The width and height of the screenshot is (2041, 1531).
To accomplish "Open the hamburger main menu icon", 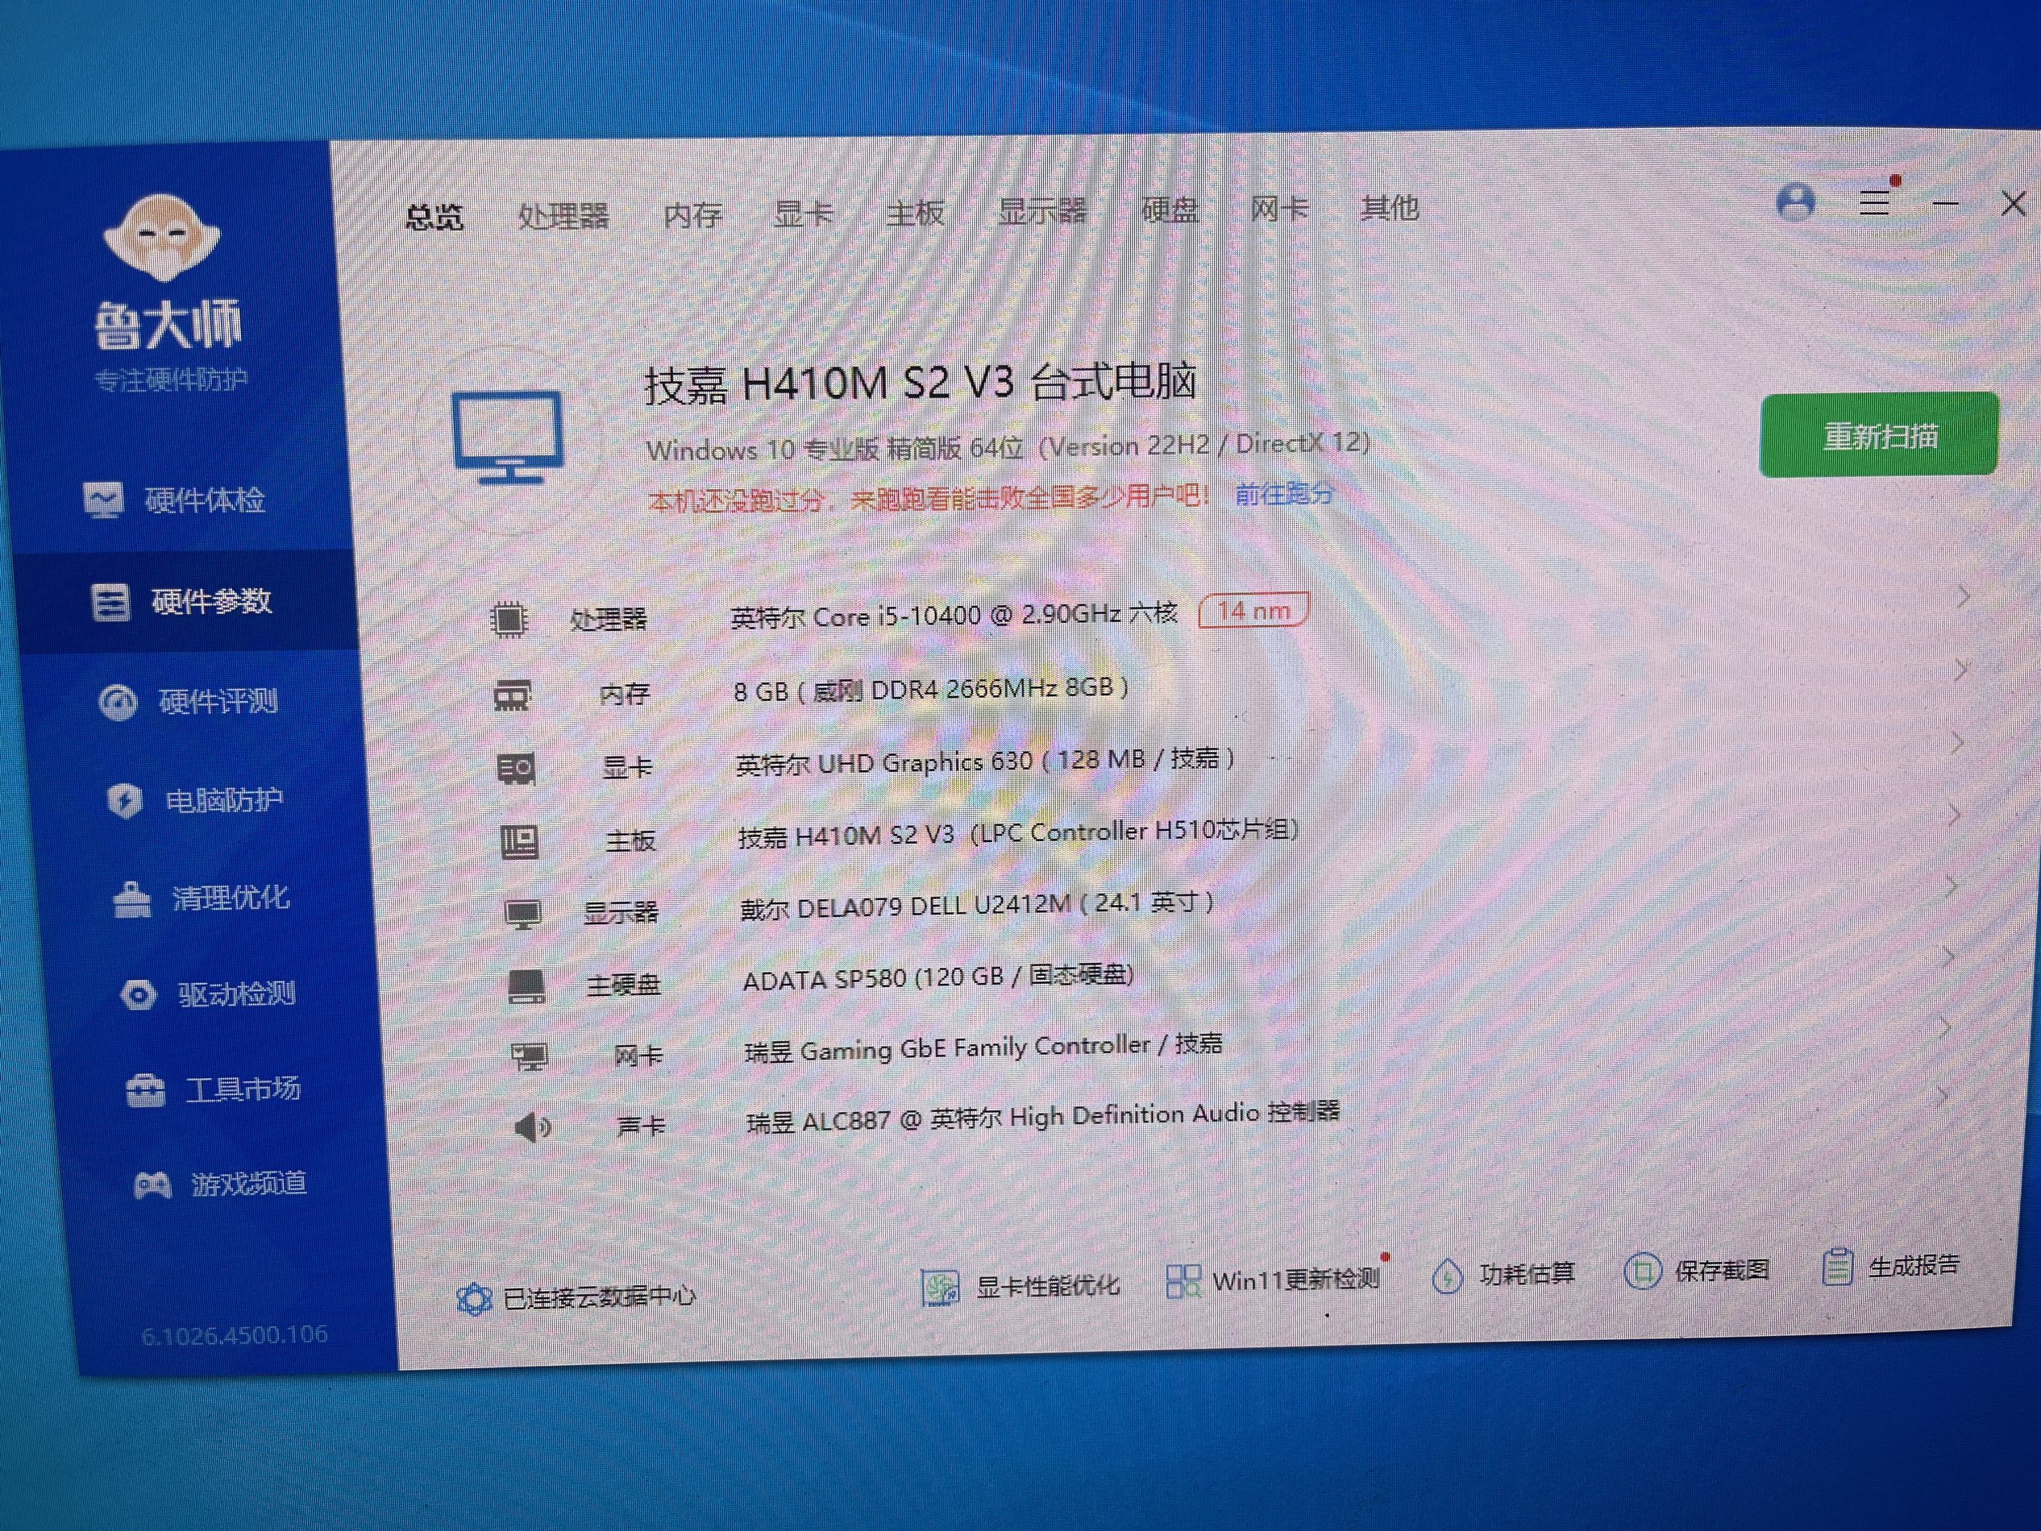I will pyautogui.click(x=1874, y=202).
